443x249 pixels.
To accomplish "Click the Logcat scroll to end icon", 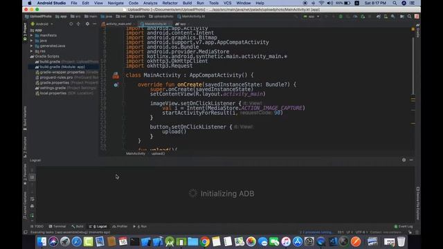I will [x=32, y=177].
